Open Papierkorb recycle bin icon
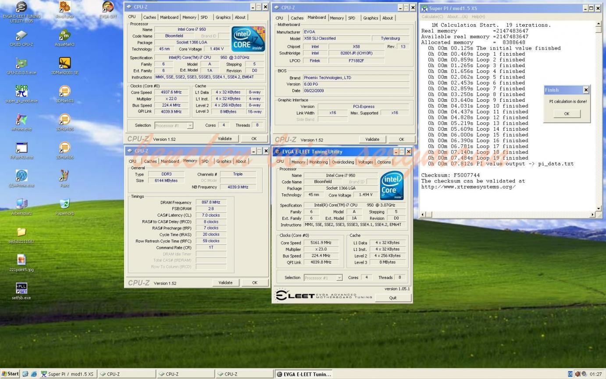This screenshot has width=606, height=379. [x=64, y=207]
